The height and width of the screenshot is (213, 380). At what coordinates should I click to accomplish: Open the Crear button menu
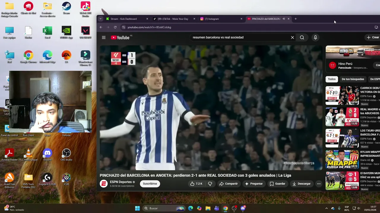tap(373, 38)
